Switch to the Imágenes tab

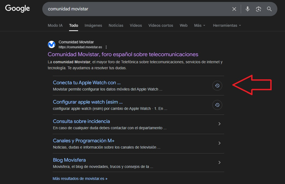tap(93, 25)
